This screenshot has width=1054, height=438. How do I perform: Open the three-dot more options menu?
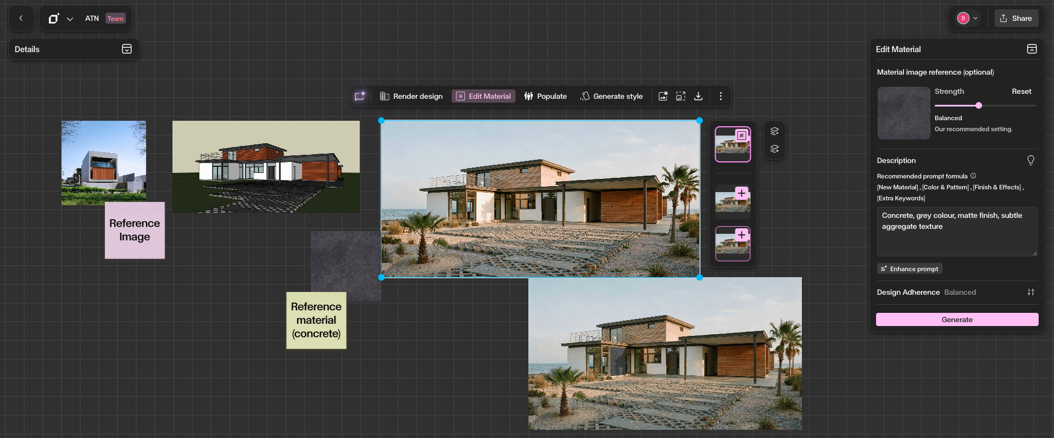(721, 96)
